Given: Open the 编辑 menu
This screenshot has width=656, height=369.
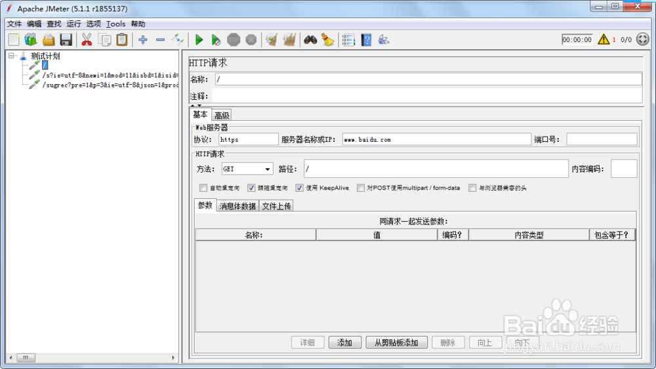Looking at the screenshot, I should pos(34,24).
